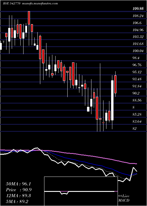Click the 50MA : 96.1 readout
Screen dimensions: 147x206
coord(19,184)
